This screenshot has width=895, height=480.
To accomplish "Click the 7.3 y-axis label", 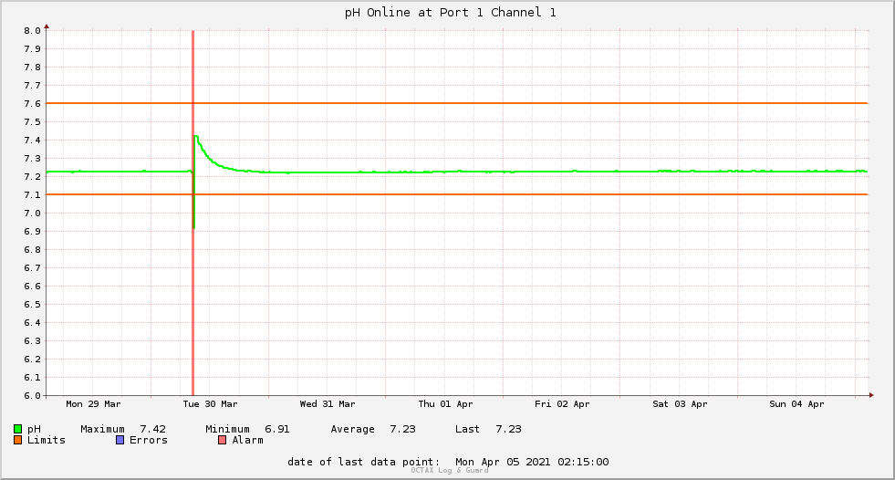I will click(x=33, y=159).
